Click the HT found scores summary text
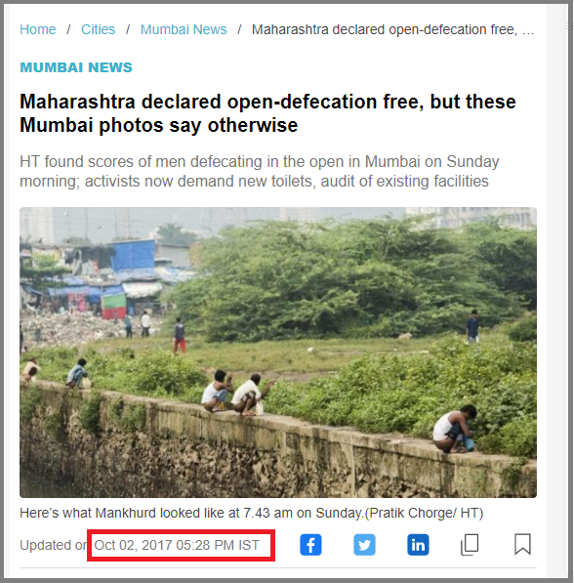Image resolution: width=574 pixels, height=583 pixels. [x=259, y=172]
